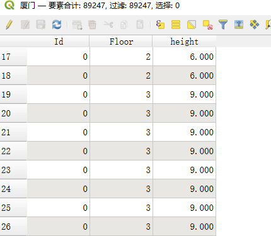Click the copy selected rows icon

pos(124,25)
